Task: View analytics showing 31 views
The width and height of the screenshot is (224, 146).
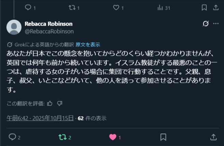Action: pos(160,8)
